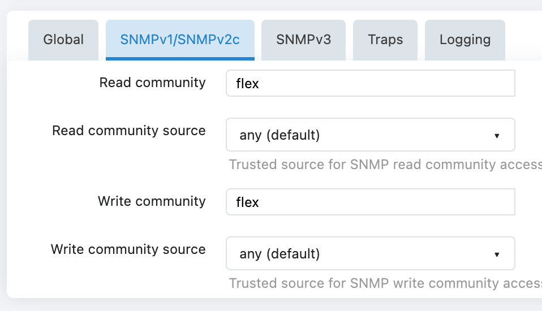The width and height of the screenshot is (542, 311).
Task: Click the "Write community" field label
Action: (152, 201)
